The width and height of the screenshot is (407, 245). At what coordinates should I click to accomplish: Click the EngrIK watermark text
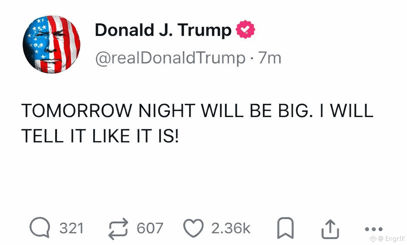395,238
